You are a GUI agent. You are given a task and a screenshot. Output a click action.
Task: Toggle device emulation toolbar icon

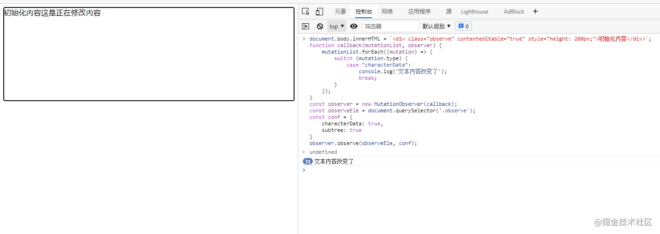tap(320, 12)
